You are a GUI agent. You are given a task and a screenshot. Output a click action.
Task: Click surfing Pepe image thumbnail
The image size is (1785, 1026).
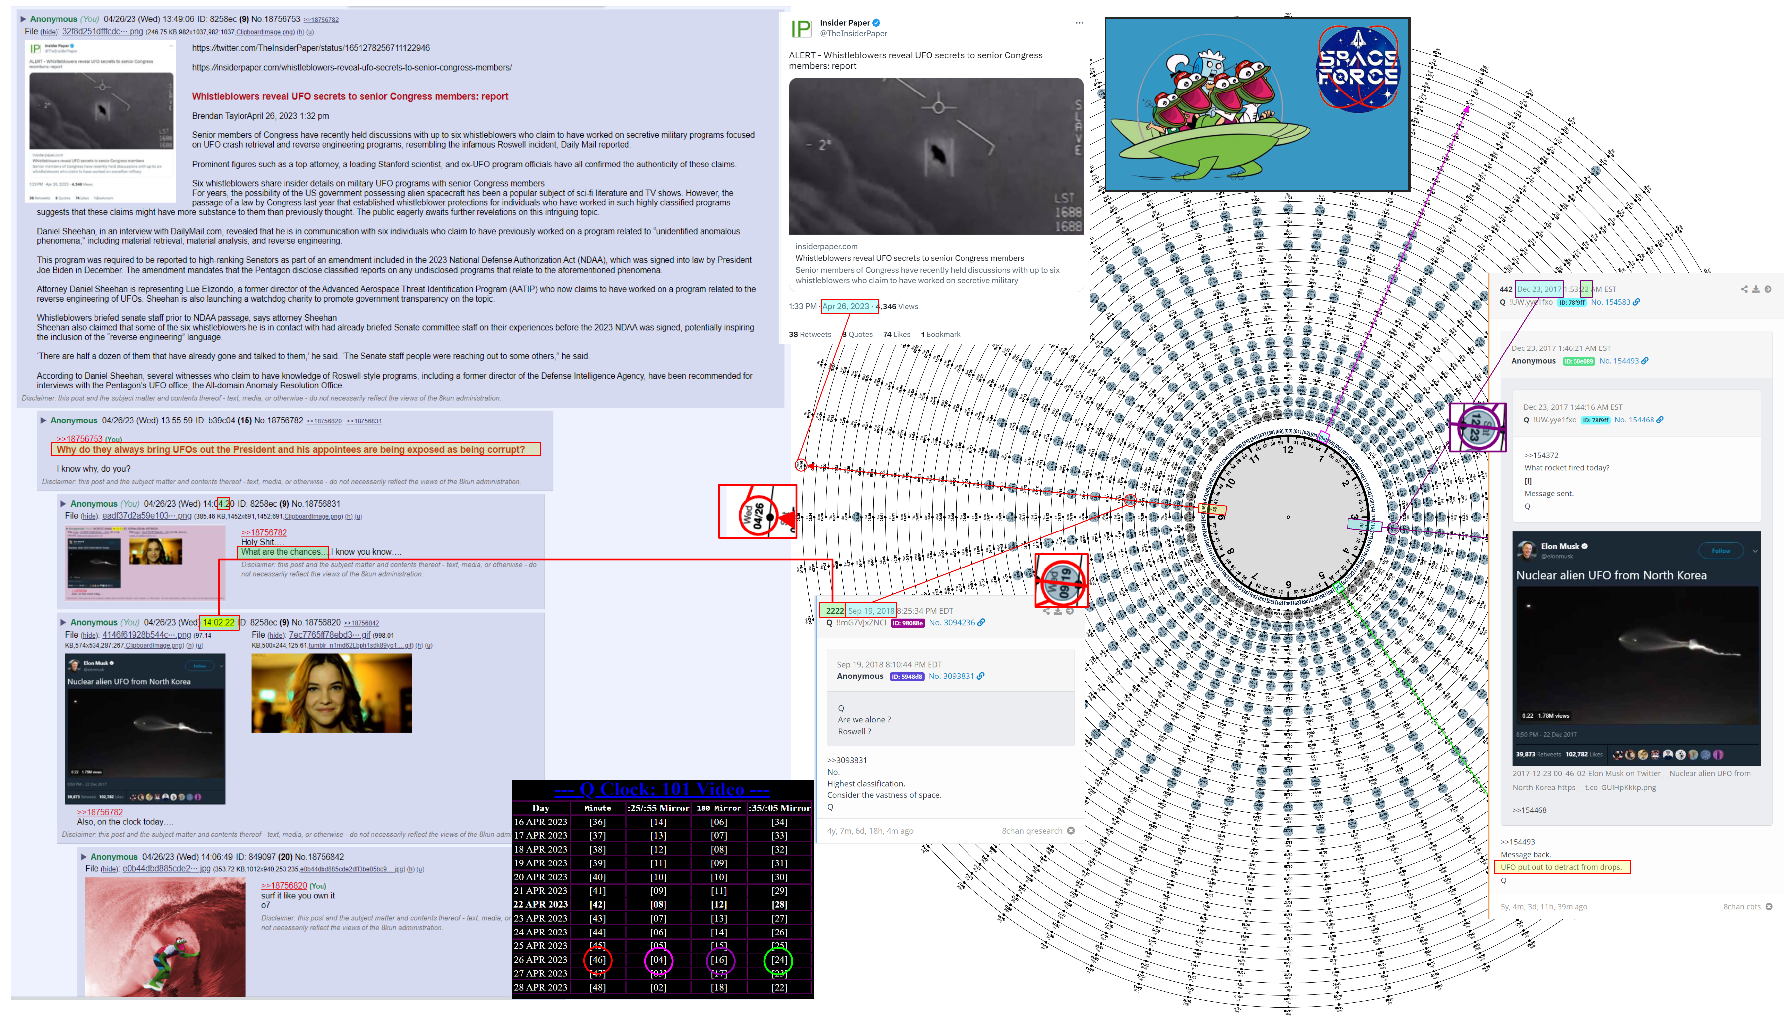pyautogui.click(x=165, y=936)
